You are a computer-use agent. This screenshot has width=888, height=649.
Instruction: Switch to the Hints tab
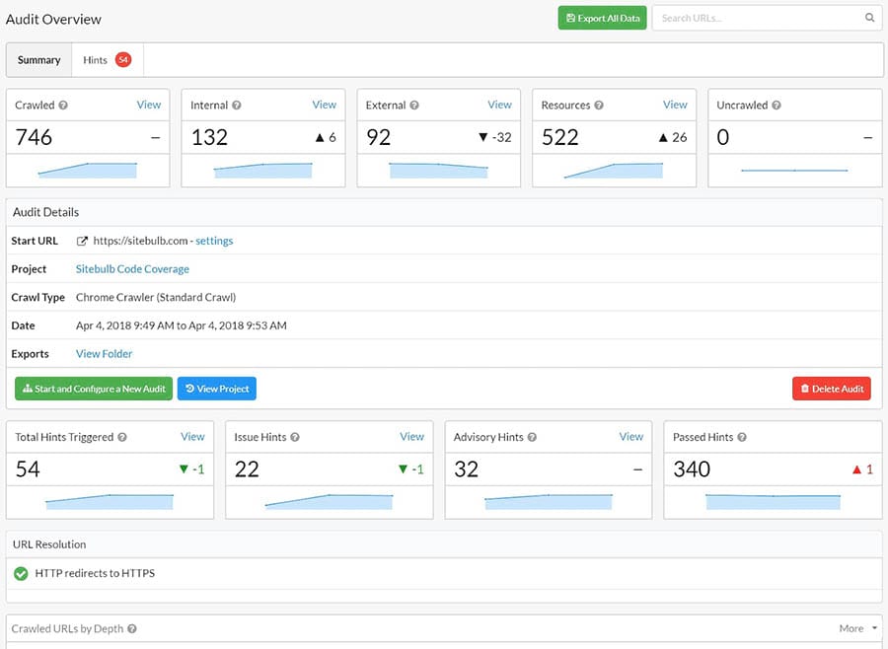point(95,59)
